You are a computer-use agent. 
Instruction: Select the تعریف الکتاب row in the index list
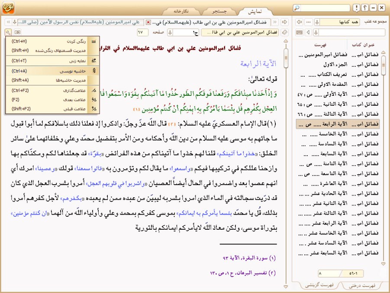(338, 75)
